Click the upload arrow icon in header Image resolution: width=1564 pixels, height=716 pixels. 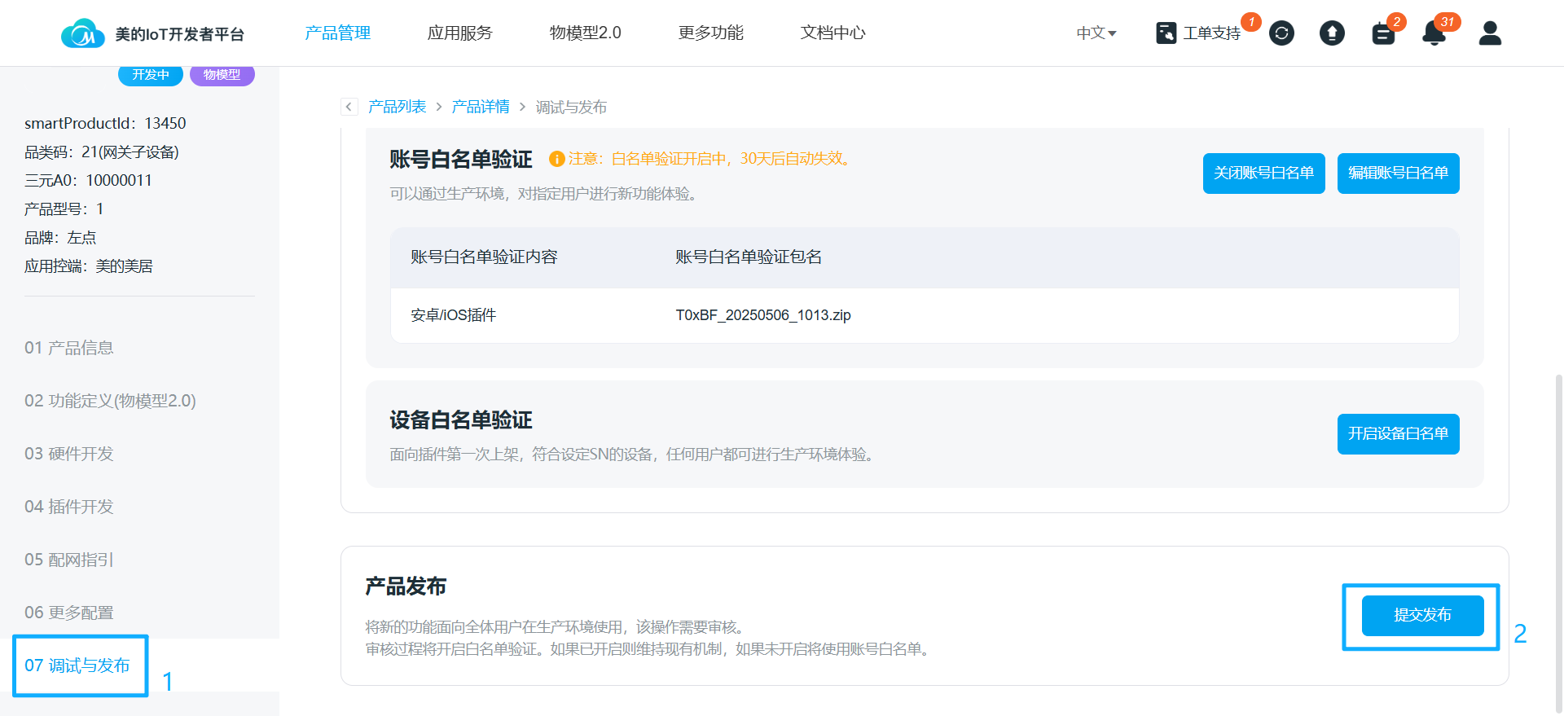(x=1332, y=33)
